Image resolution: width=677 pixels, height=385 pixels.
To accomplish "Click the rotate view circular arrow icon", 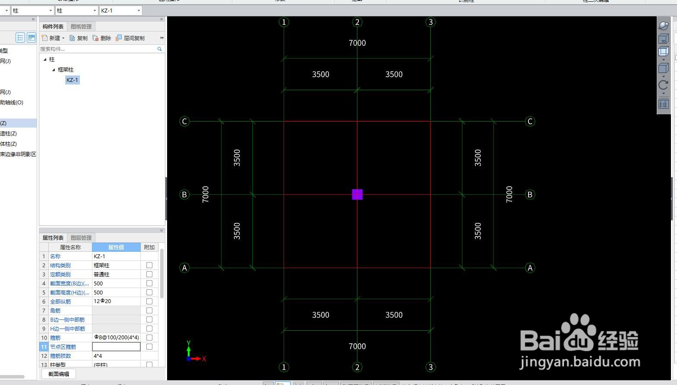I will tap(663, 85).
